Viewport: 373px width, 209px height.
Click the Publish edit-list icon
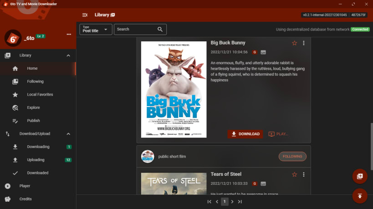[x=15, y=121]
